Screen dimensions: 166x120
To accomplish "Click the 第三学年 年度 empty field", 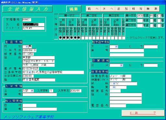I will (x=140, y=26).
